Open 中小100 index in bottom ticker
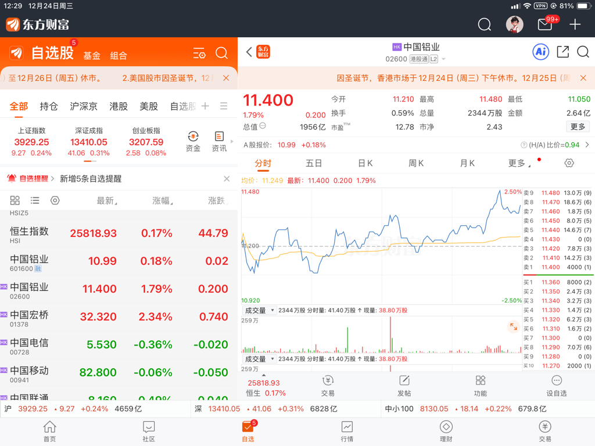This screenshot has width=595, height=446. click(x=465, y=409)
